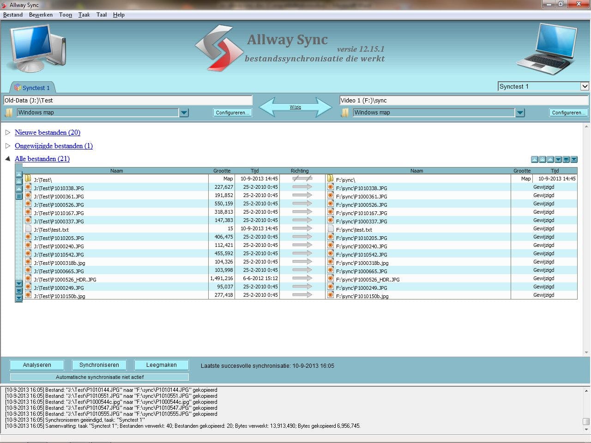Open the Synctest 1 job dropdown
This screenshot has width=591, height=443.
pos(585,86)
